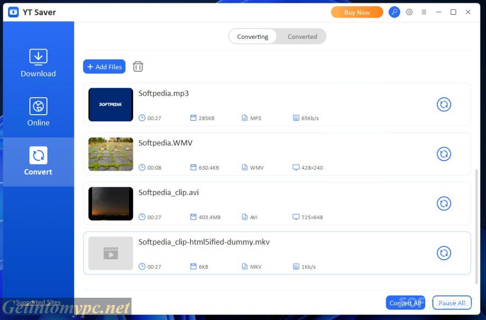Convert Softpedia.mp3 using its convert icon
The image size is (486, 320).
click(x=444, y=105)
